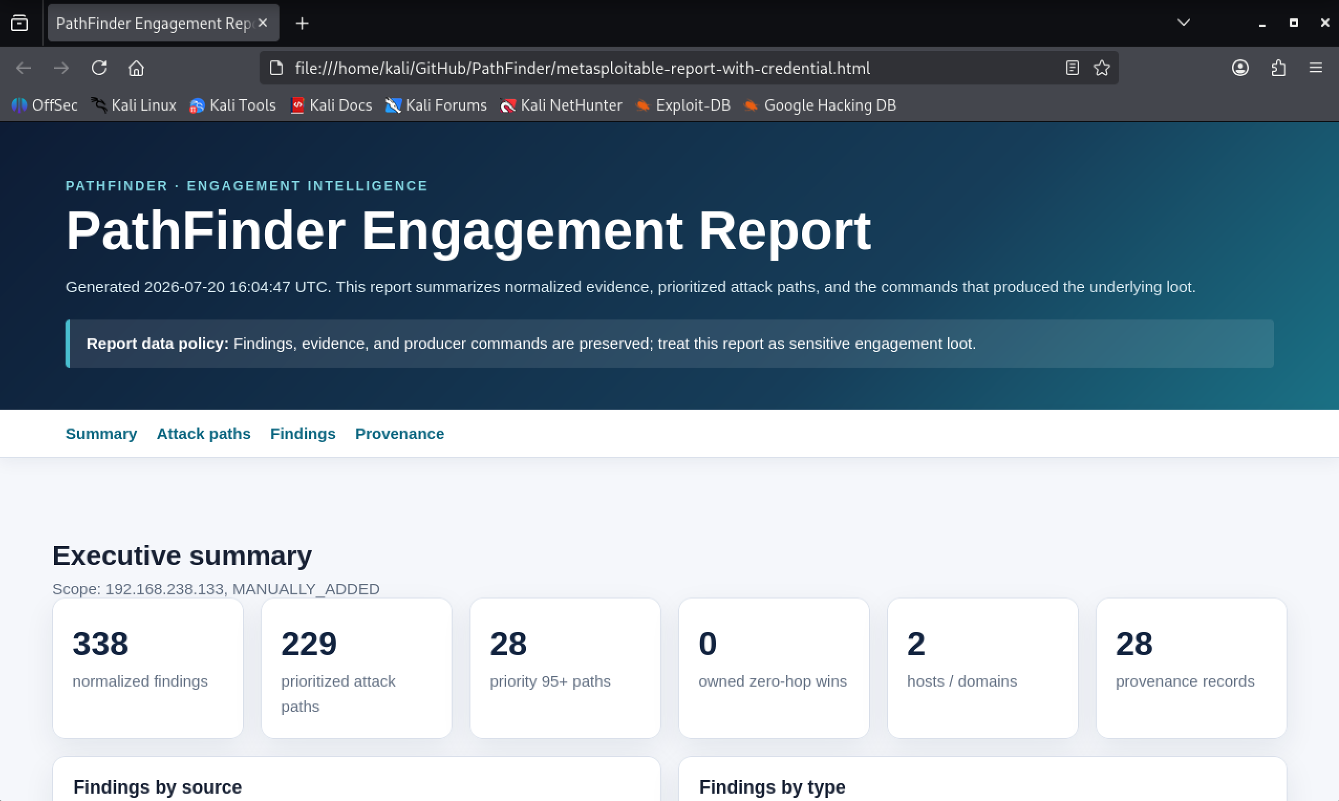Click the recent browsing icon at top left
The height and width of the screenshot is (801, 1339).
point(19,23)
